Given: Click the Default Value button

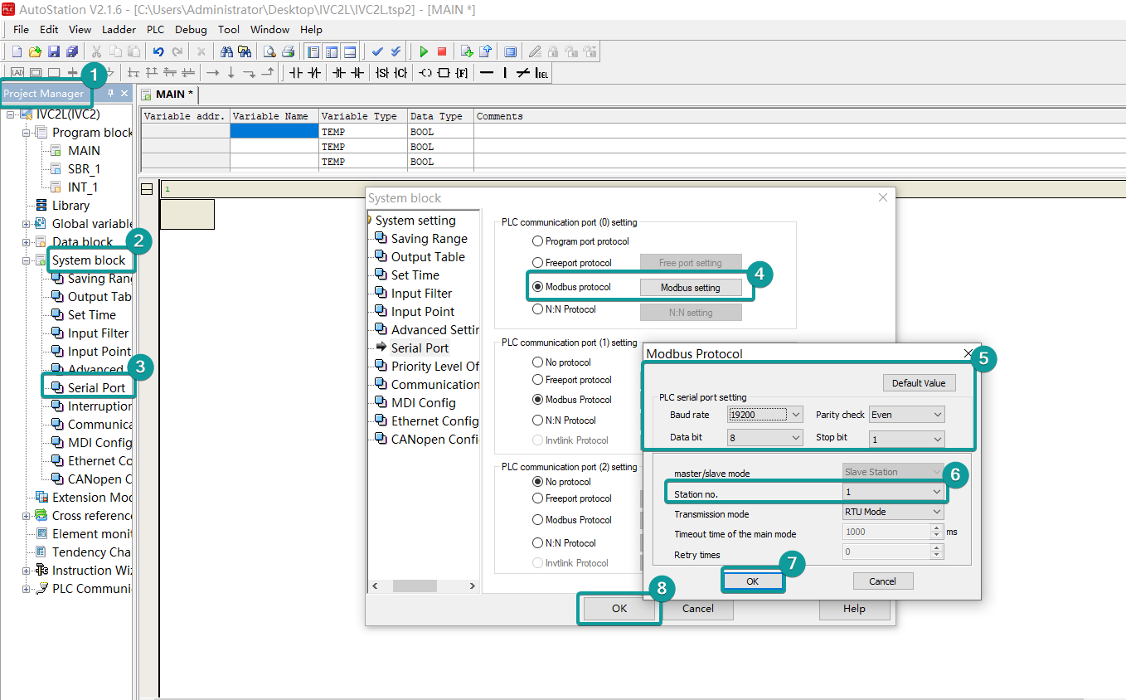Looking at the screenshot, I should tap(919, 383).
